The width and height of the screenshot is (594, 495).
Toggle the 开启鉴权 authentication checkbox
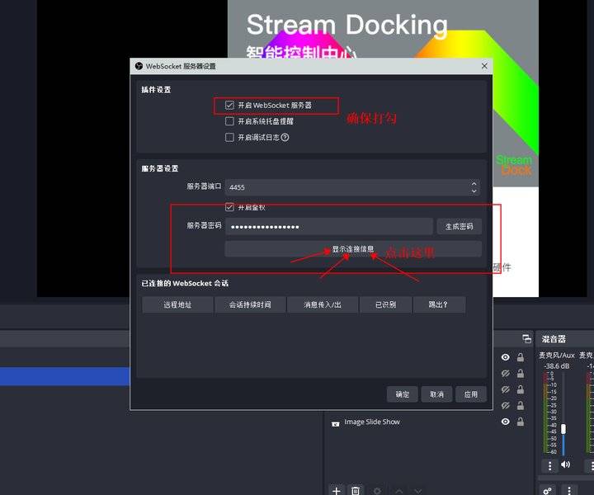pyautogui.click(x=229, y=207)
